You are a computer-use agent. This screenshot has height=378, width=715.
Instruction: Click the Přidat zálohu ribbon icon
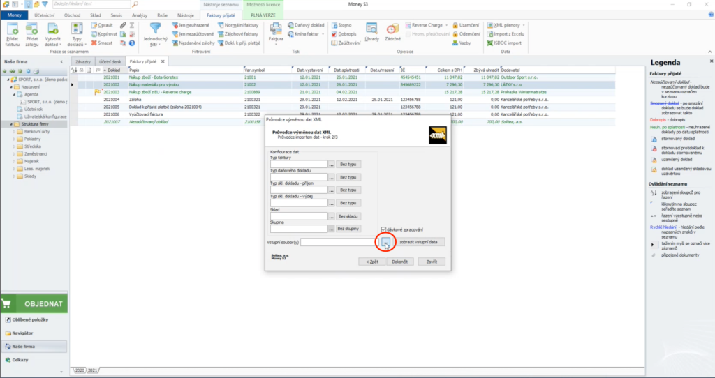point(32,34)
